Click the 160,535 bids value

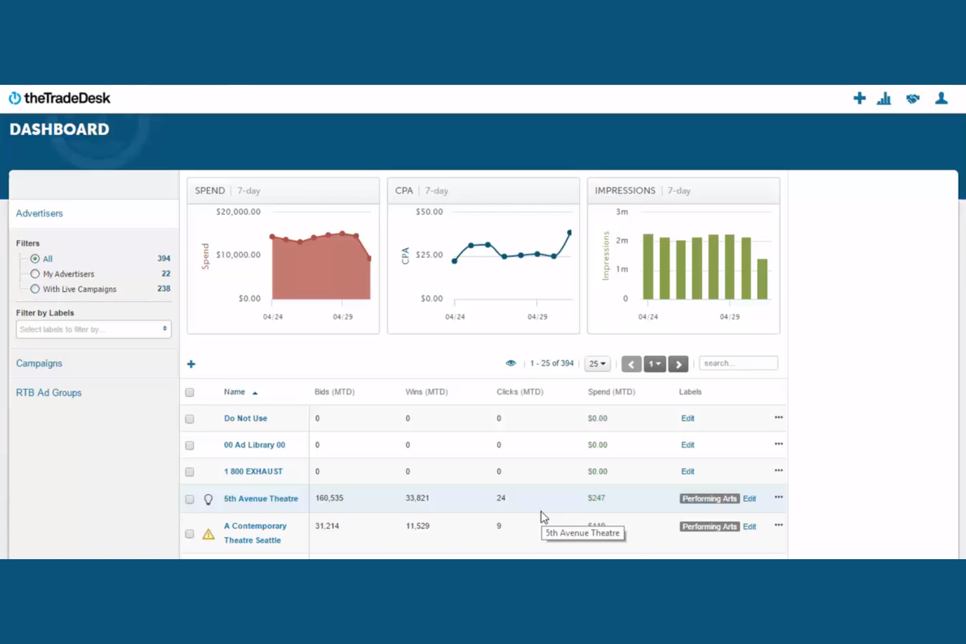[x=329, y=498]
